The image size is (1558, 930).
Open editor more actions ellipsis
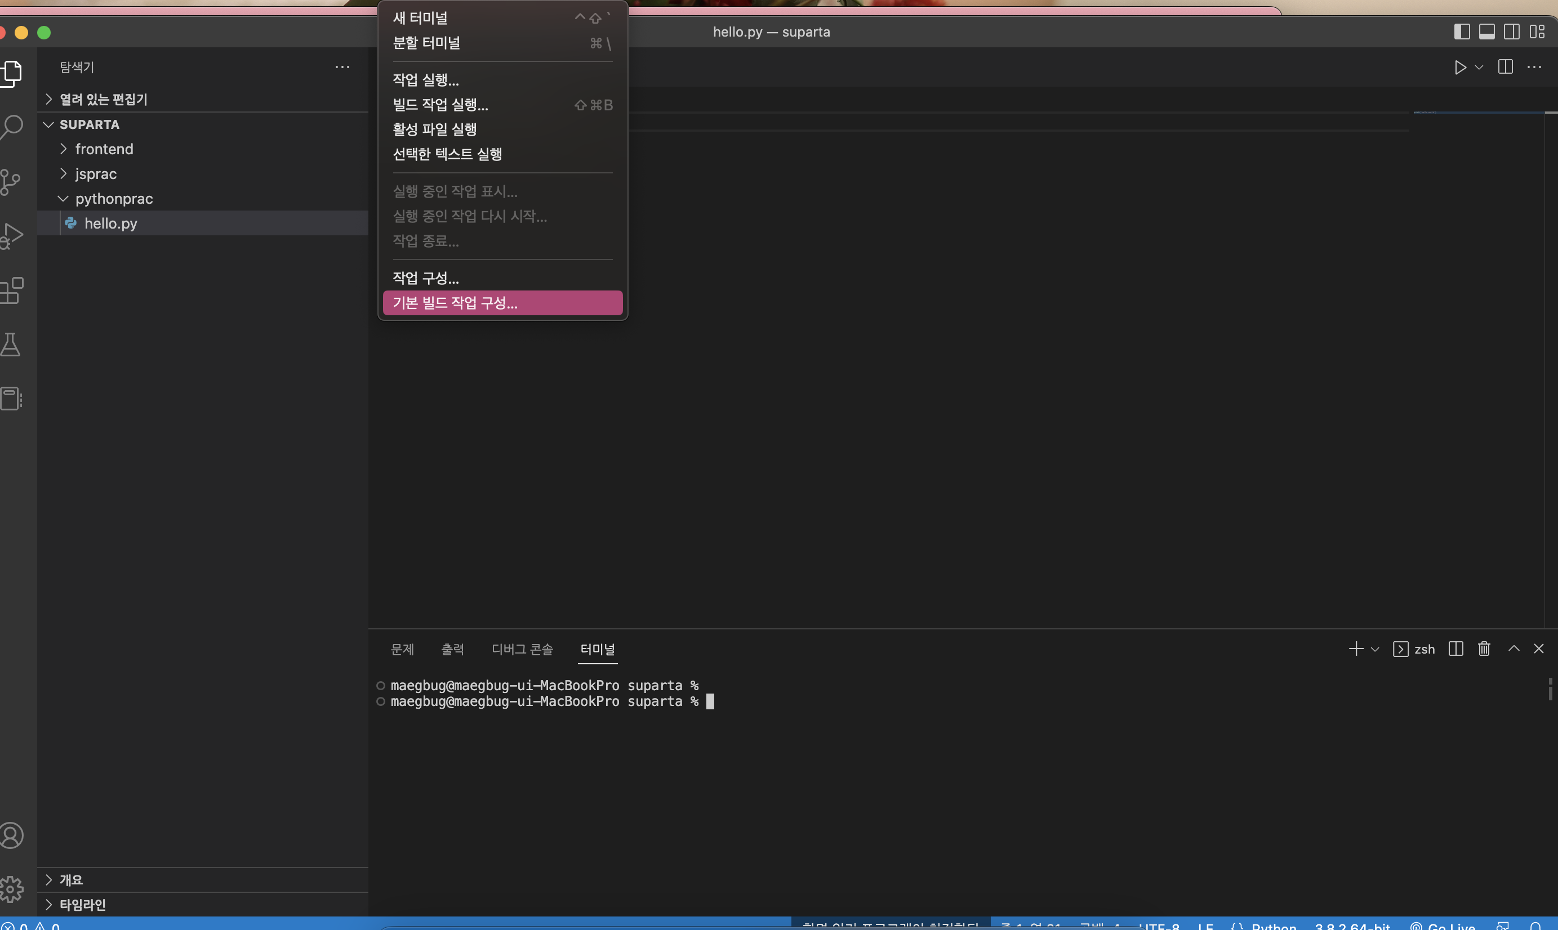click(1534, 66)
